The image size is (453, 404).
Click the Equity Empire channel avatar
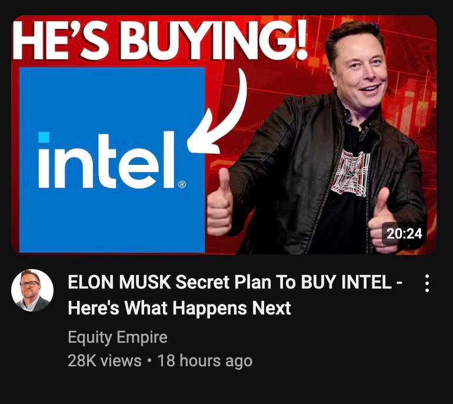pos(32,290)
